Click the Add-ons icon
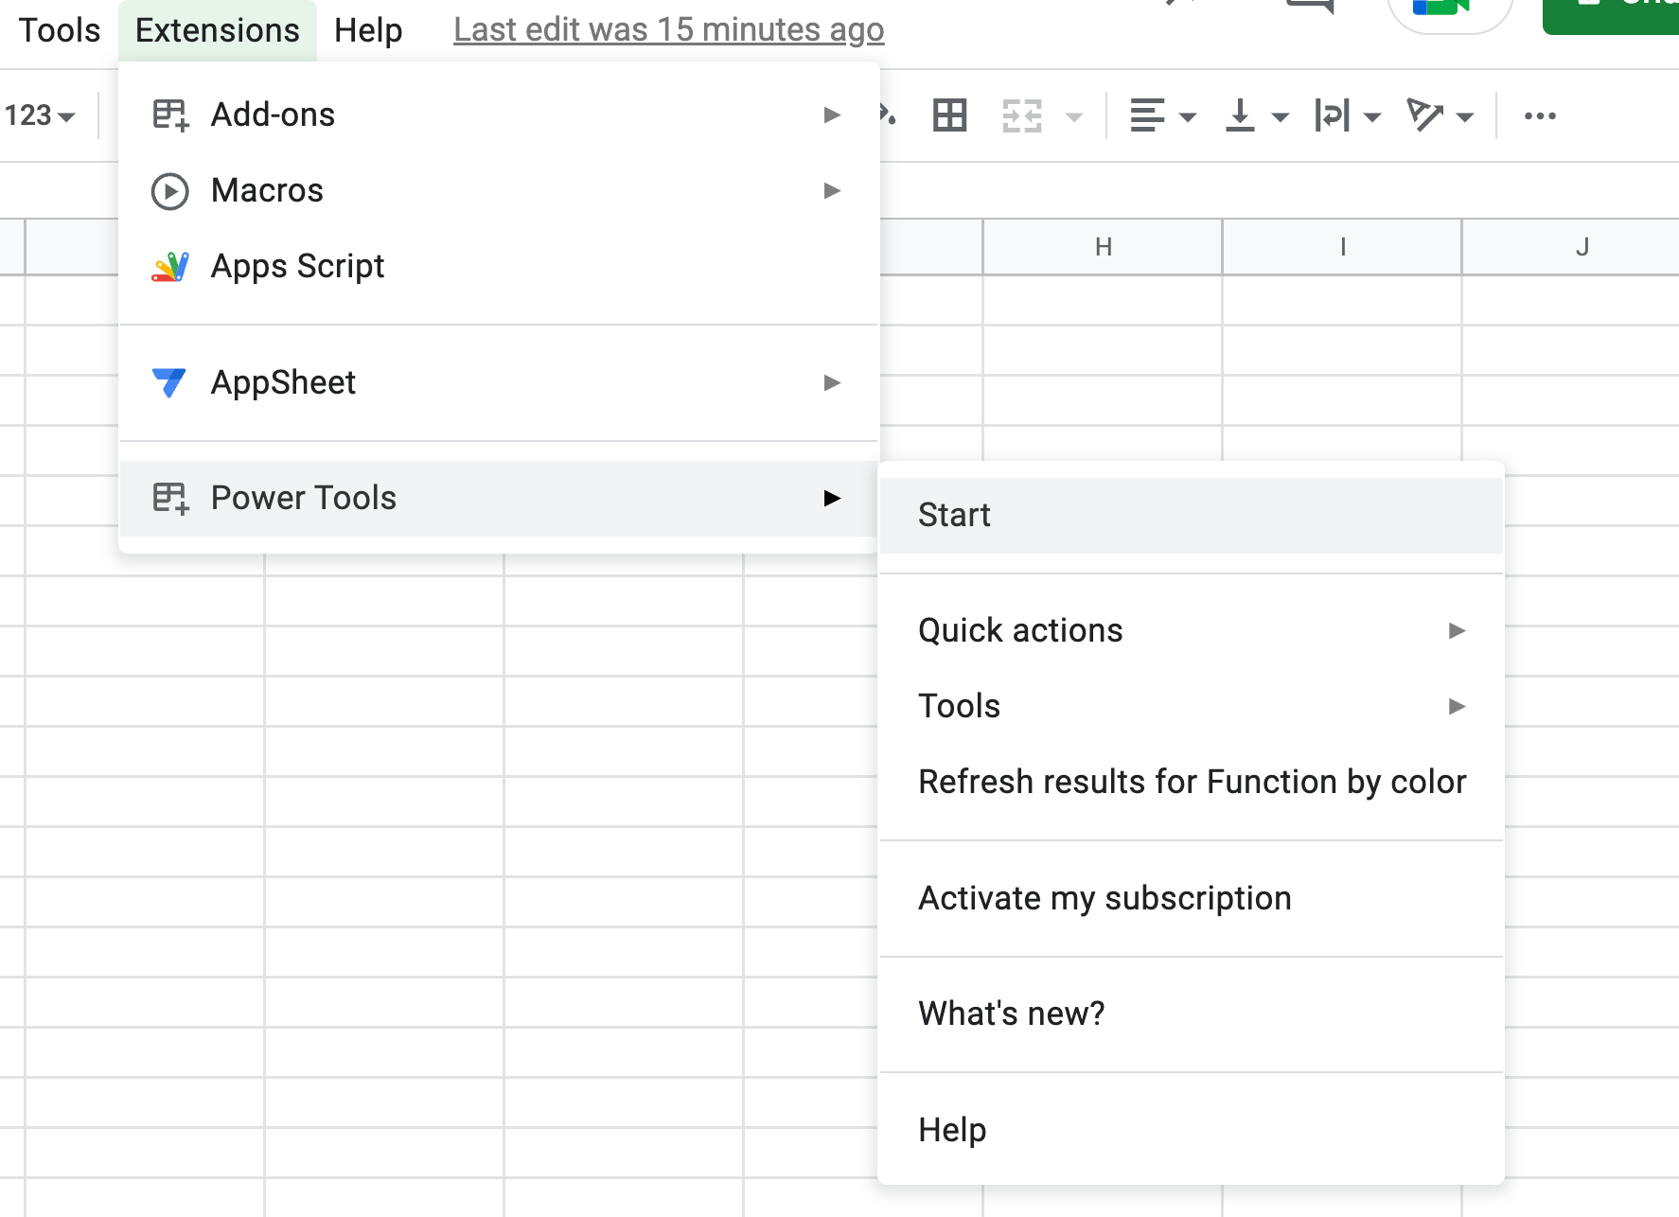 pyautogui.click(x=170, y=115)
